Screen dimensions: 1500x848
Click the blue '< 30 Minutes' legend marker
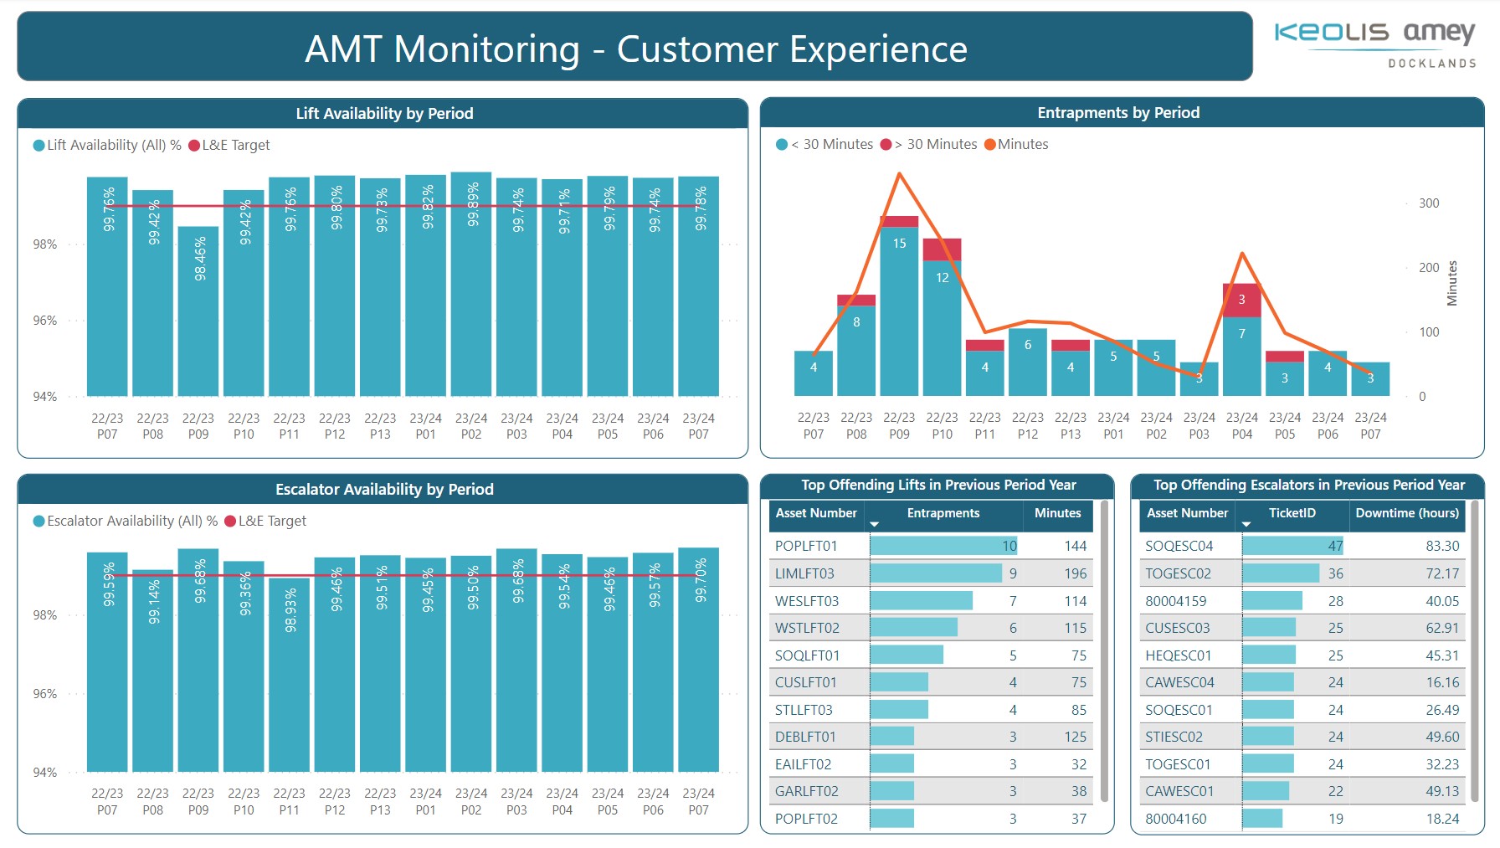coord(782,145)
